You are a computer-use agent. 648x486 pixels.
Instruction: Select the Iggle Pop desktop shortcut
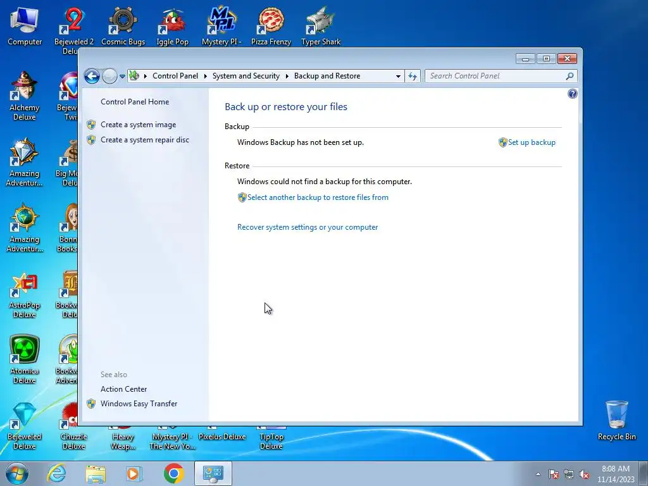(172, 26)
